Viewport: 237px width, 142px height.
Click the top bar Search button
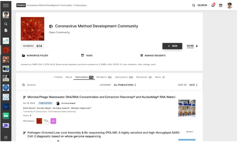tap(200, 5)
